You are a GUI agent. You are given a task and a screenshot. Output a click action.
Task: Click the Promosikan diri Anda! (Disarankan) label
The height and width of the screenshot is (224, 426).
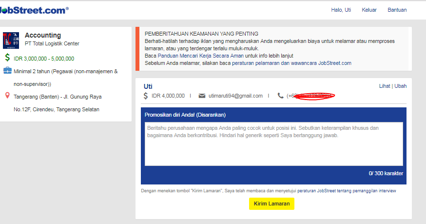click(x=185, y=115)
